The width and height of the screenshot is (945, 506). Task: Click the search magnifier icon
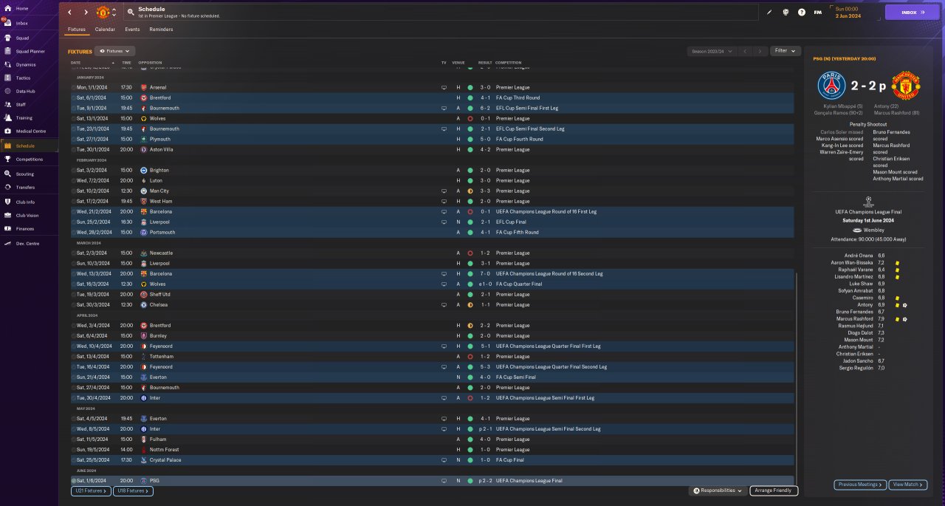point(131,12)
